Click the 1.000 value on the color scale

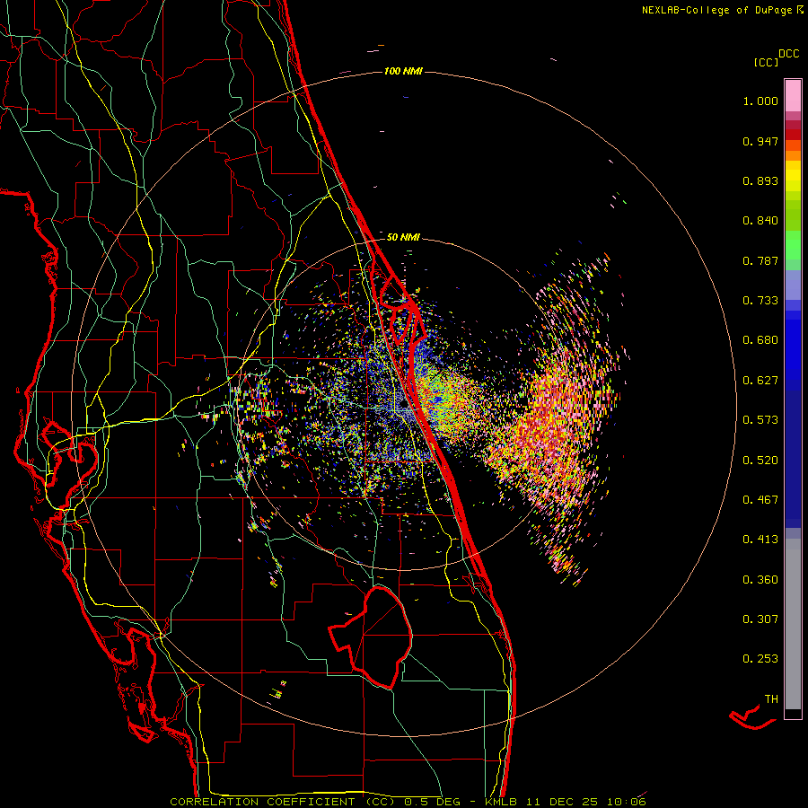[x=760, y=101]
